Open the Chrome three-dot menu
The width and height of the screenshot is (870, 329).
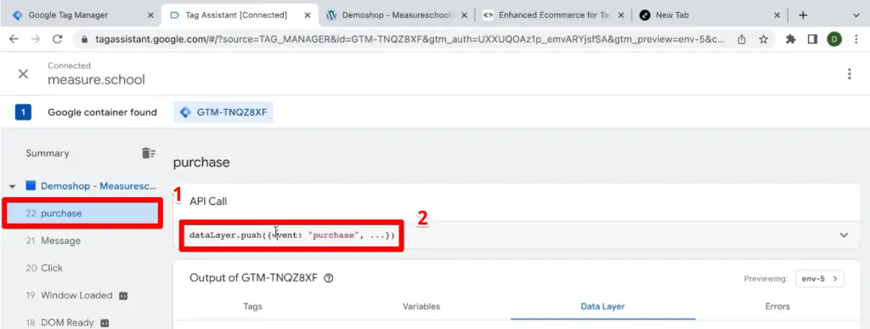pyautogui.click(x=856, y=39)
